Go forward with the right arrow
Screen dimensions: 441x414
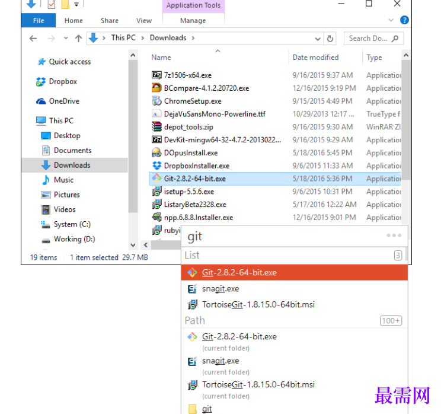pyautogui.click(x=52, y=39)
